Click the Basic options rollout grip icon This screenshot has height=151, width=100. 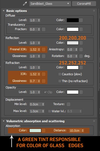(x=94, y=11)
